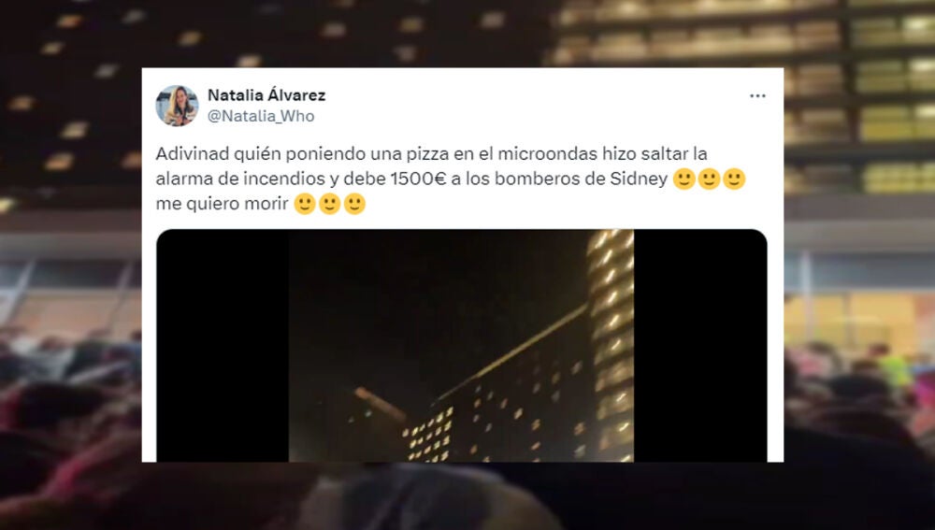Click the lit tower in the video

coord(611,345)
